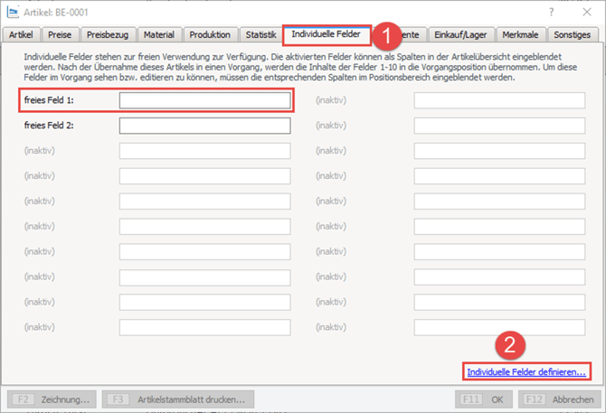Open the Merkmale tab
606x413 pixels.
[x=522, y=35]
